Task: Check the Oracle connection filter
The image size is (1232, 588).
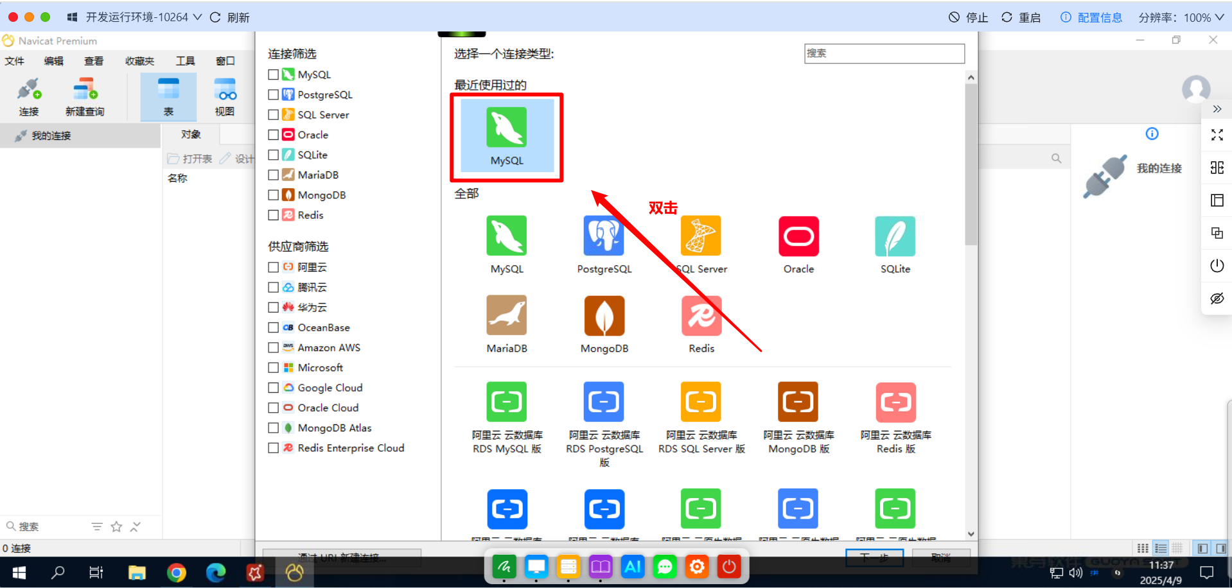Action: pos(273,135)
